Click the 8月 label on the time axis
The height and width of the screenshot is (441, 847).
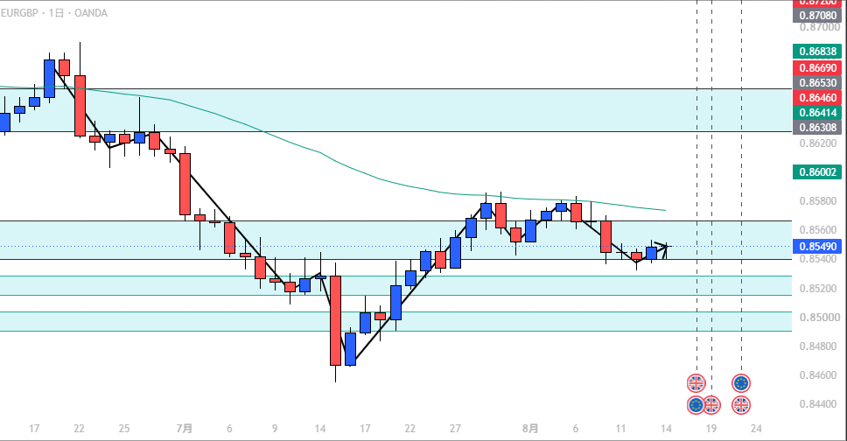530,429
